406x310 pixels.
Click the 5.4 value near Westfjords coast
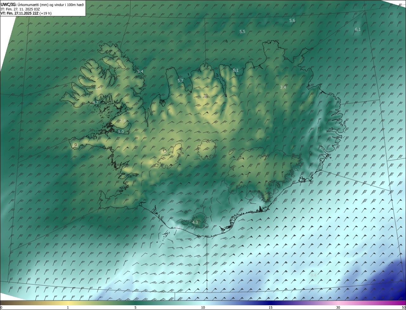[x=140, y=72]
